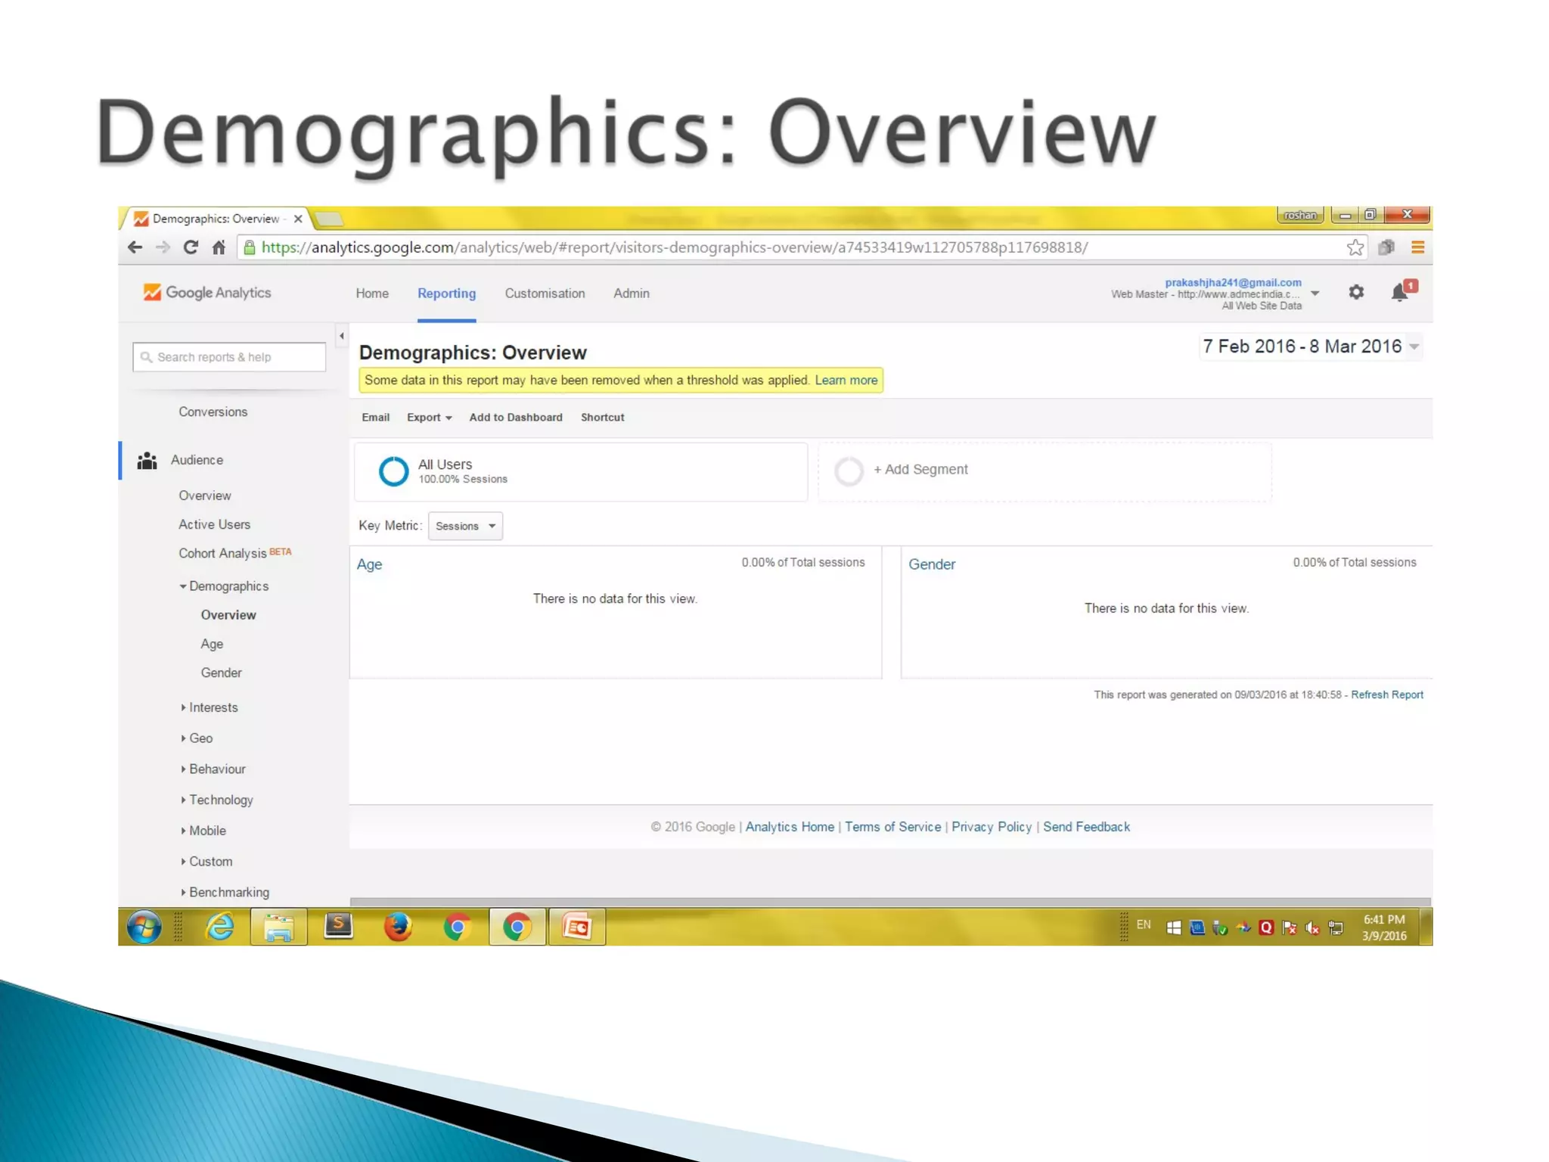This screenshot has height=1162, width=1549.
Task: Open the Chrome hamburger menu icon
Action: coord(1417,247)
